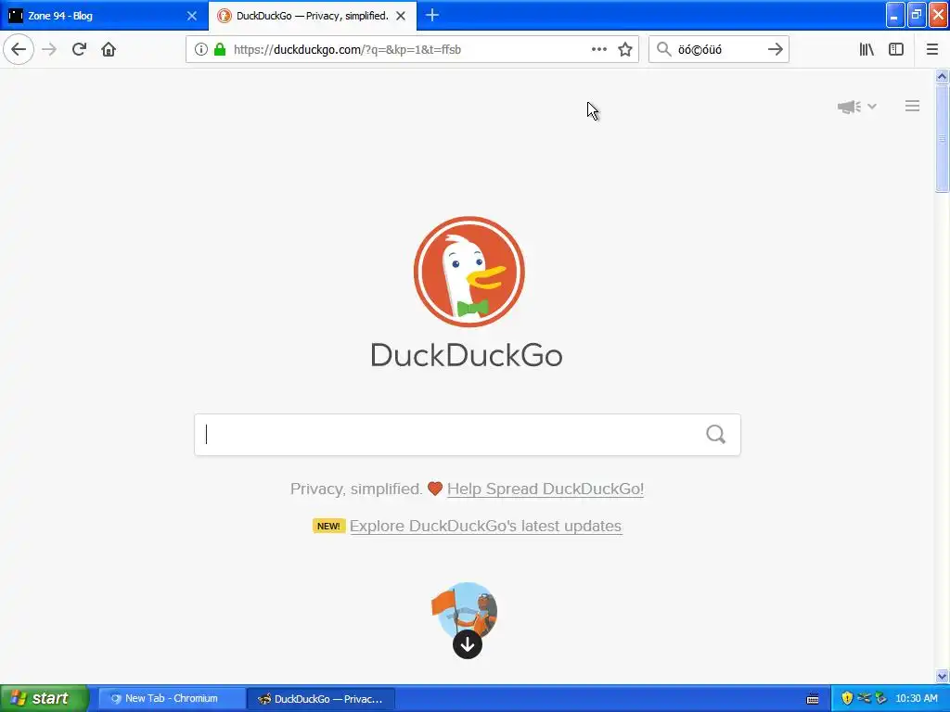The image size is (950, 712).
Task: Click the network connection tray icon
Action: click(864, 698)
